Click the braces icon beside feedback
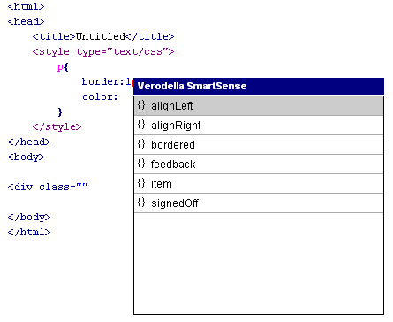Screen dimensions: 393x322 click(x=141, y=164)
